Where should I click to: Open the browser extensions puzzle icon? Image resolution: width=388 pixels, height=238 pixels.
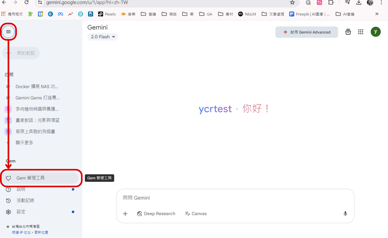click(x=331, y=2)
